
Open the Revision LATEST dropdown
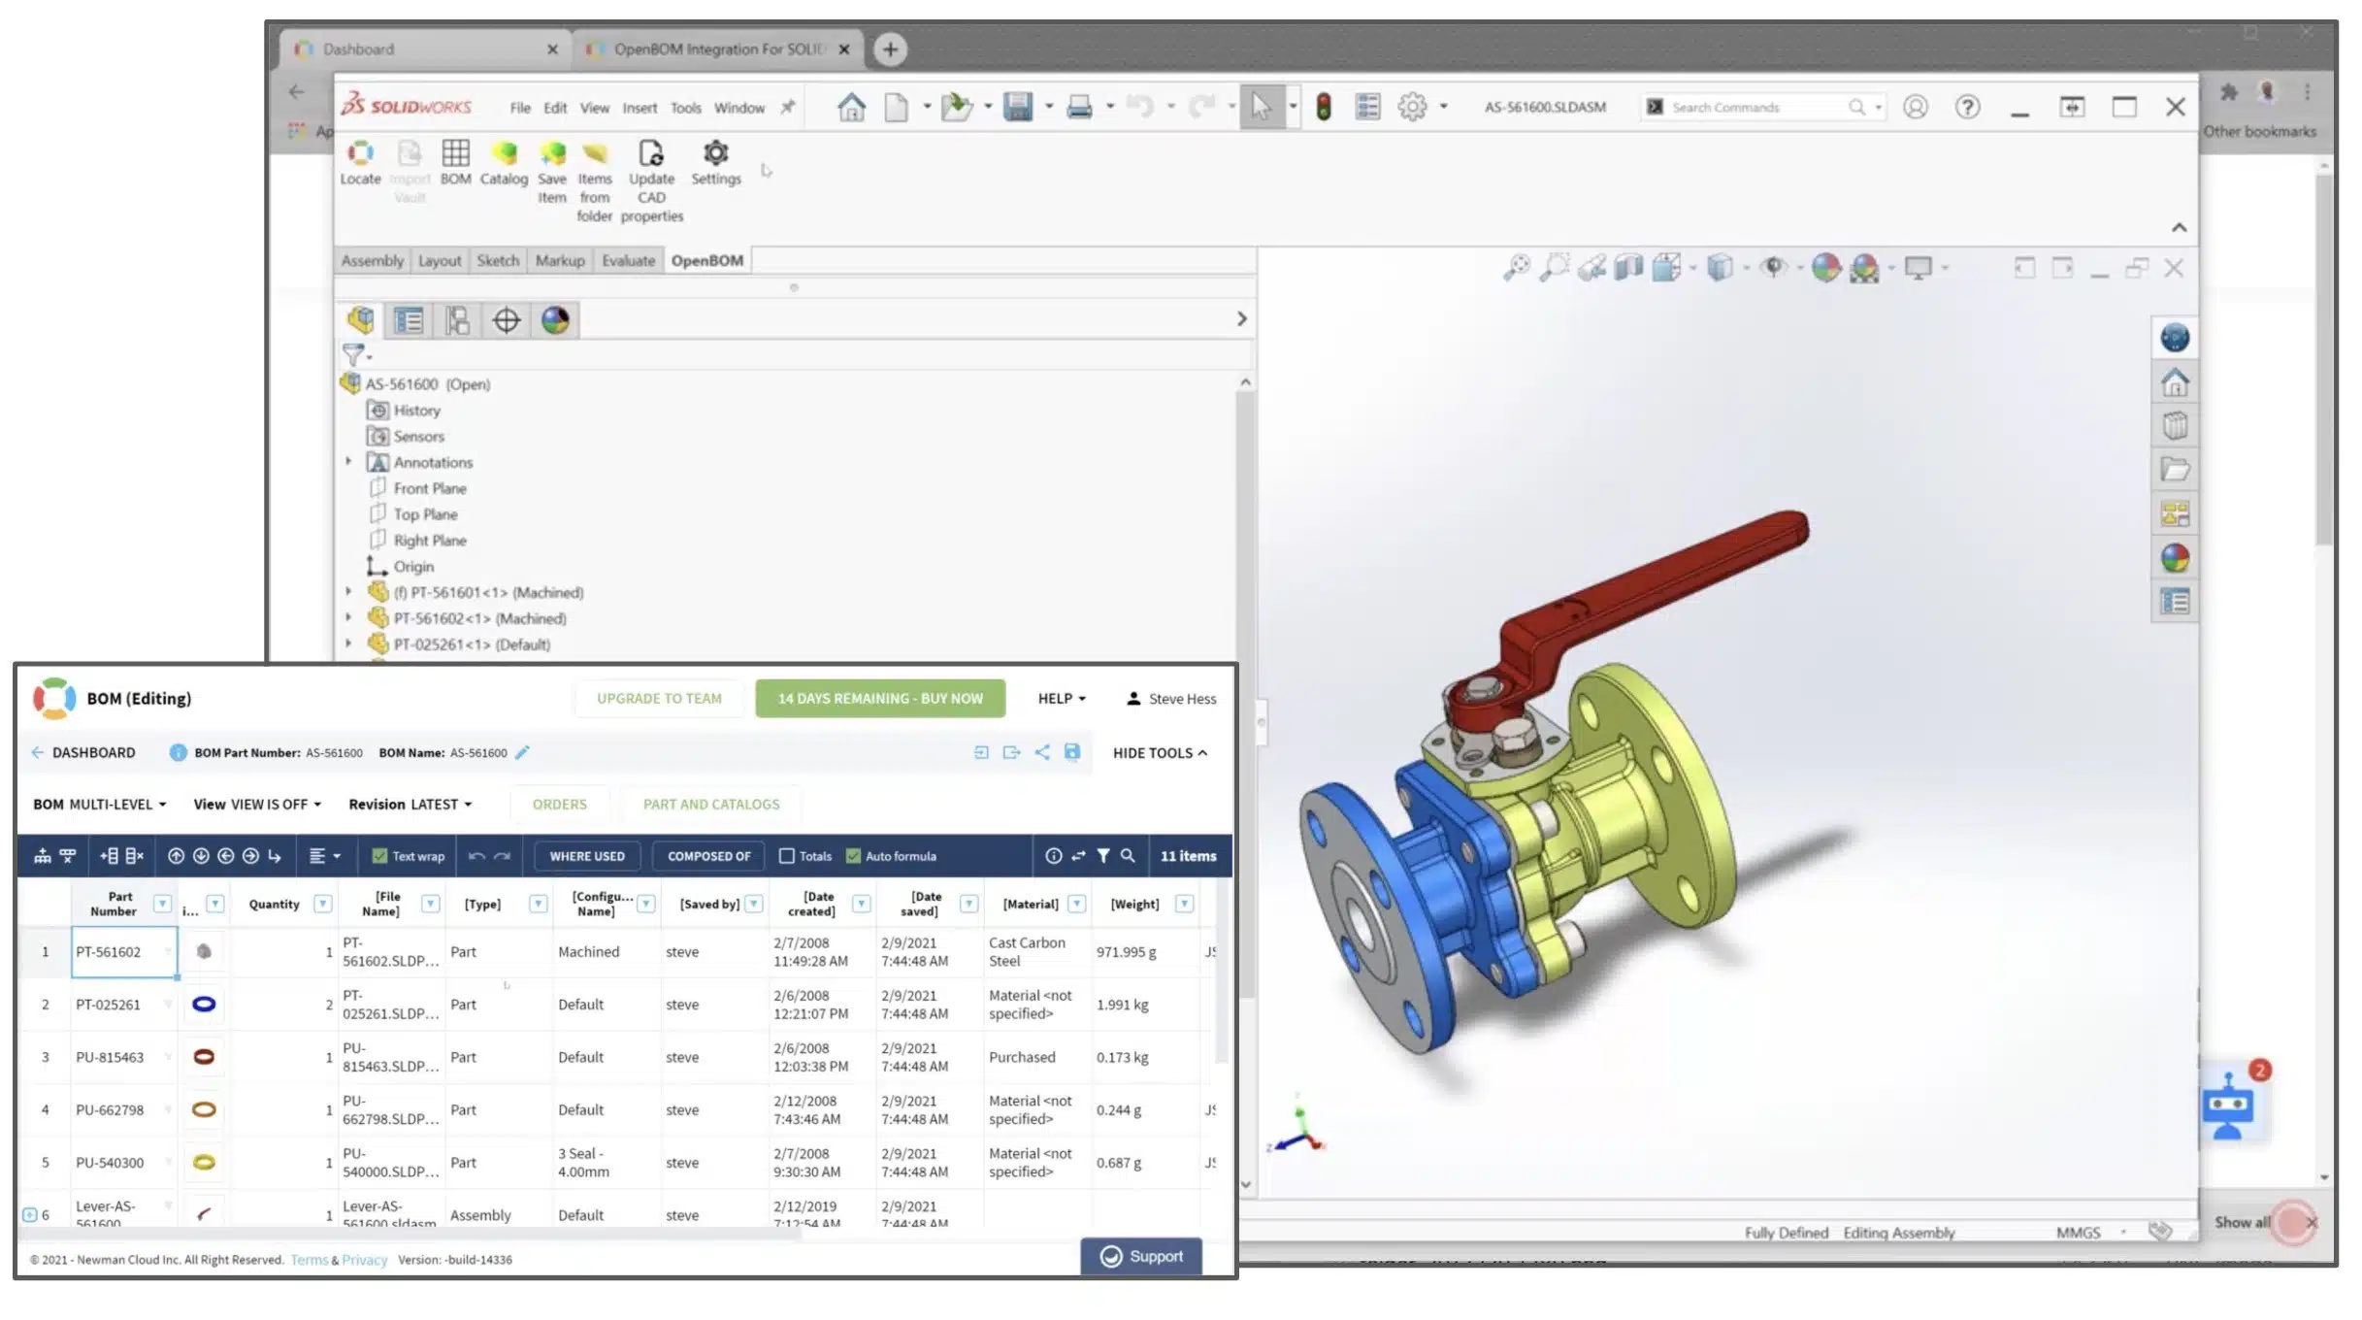410,805
